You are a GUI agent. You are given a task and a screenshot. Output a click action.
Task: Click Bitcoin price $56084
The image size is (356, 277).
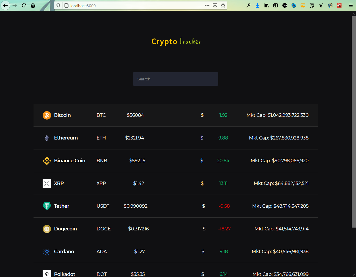pyautogui.click(x=135, y=115)
